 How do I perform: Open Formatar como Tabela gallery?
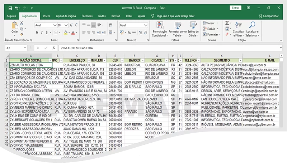178,29
